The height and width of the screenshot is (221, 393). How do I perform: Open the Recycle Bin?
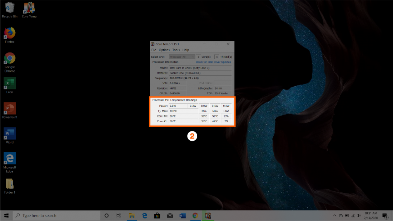10,9
